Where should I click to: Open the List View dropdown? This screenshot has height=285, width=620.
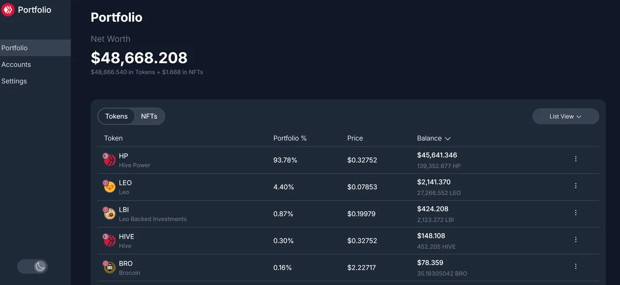click(565, 117)
